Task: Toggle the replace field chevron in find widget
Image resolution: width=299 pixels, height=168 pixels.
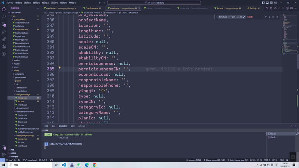Action: [x=216, y=17]
